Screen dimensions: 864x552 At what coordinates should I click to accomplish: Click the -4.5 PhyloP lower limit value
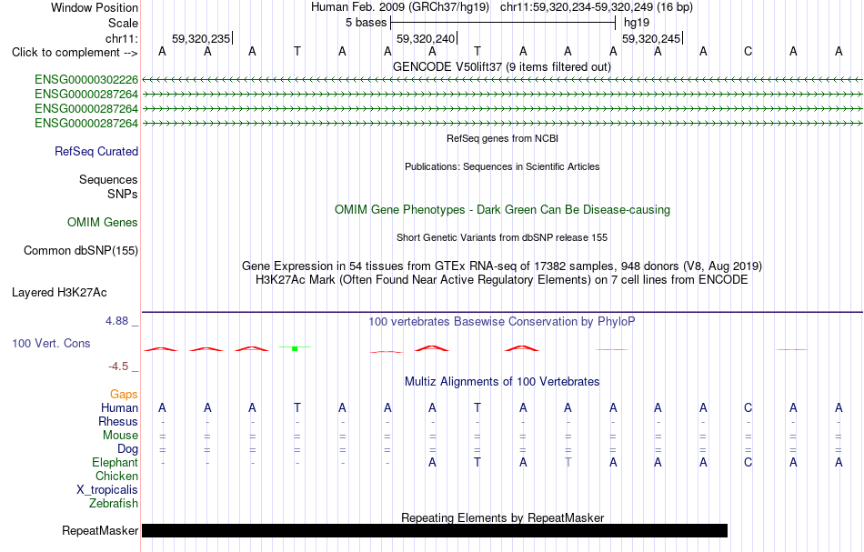tap(118, 366)
